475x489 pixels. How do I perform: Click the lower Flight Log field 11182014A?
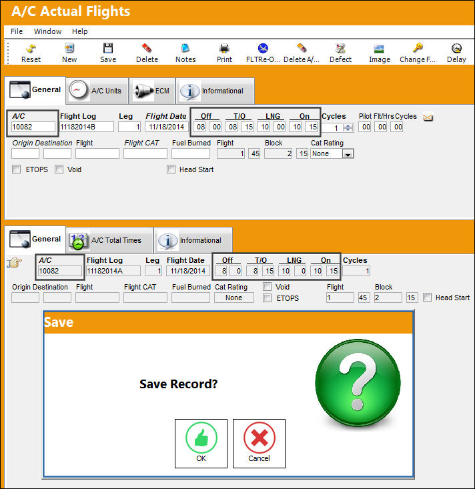113,271
